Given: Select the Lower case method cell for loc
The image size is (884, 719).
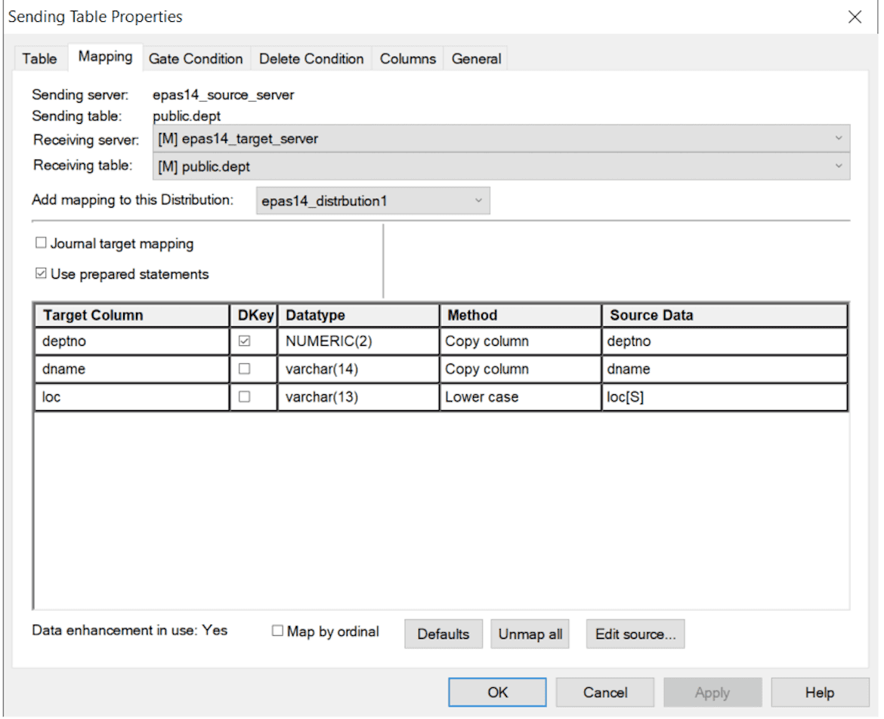Looking at the screenshot, I should tap(520, 397).
